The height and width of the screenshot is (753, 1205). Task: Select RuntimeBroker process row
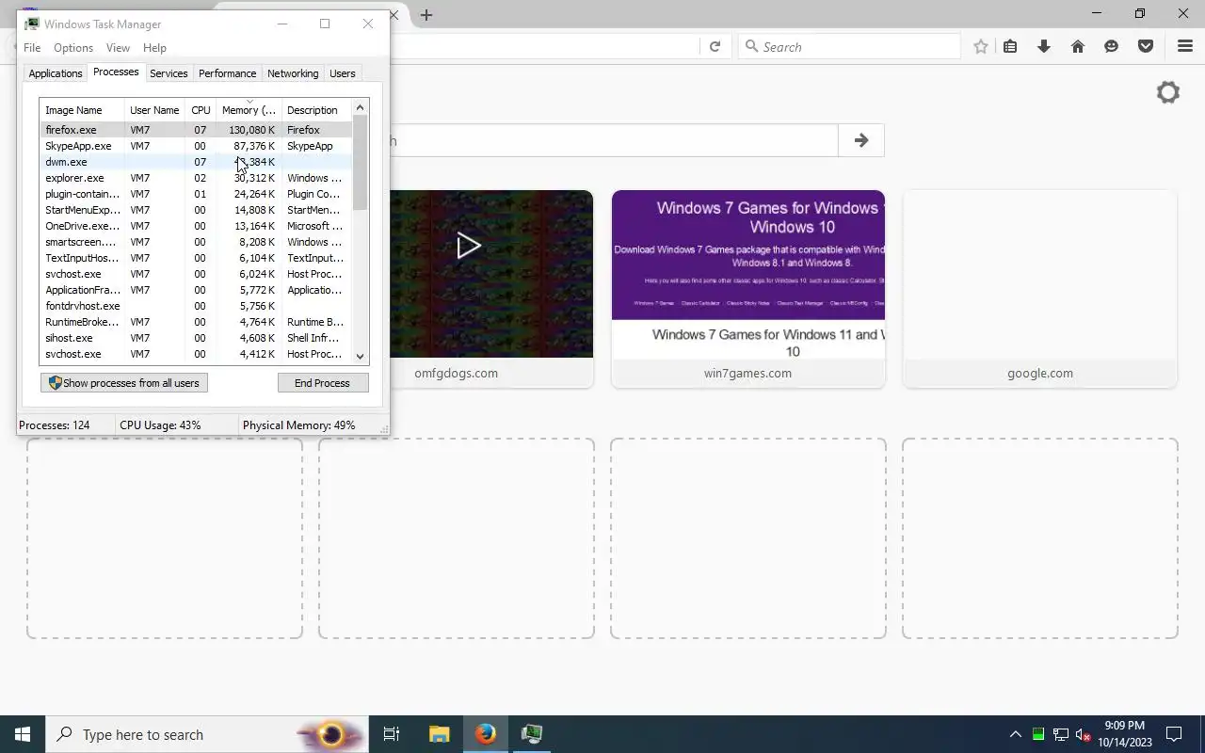[x=196, y=322]
